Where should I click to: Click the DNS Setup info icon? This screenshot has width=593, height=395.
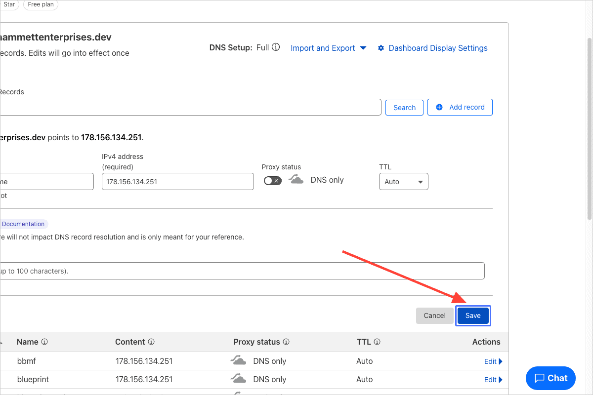[x=276, y=47]
